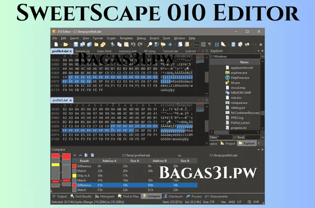Screen dimensions: 315x208
Task: Select the PFRO.log file row
Action: coord(234,118)
